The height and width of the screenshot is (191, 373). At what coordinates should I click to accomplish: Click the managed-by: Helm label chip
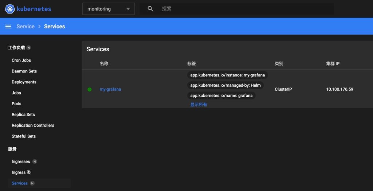[x=225, y=85]
